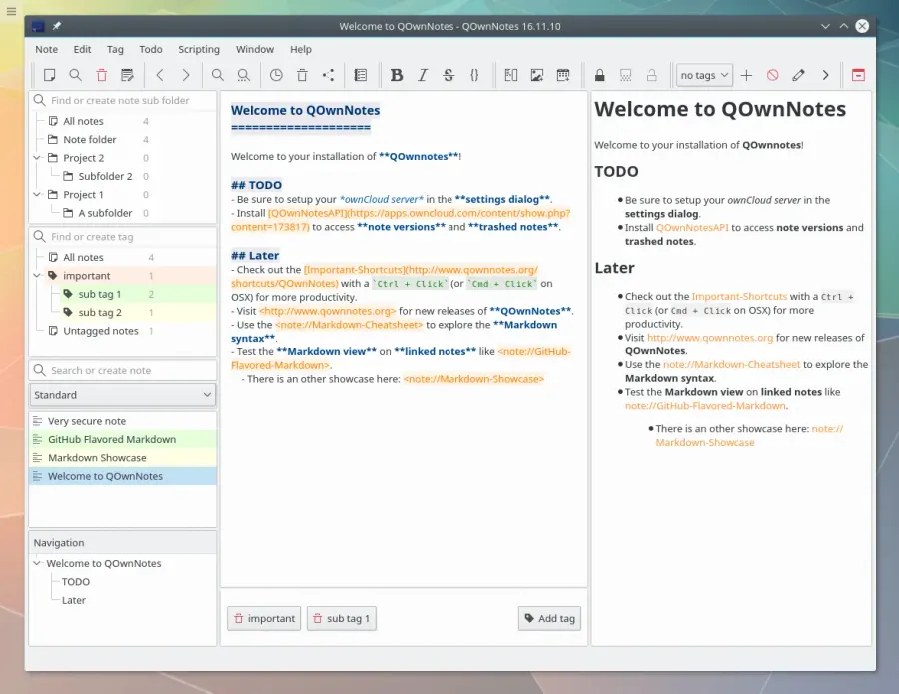
Task: Click the Search or create note field
Action: [123, 370]
